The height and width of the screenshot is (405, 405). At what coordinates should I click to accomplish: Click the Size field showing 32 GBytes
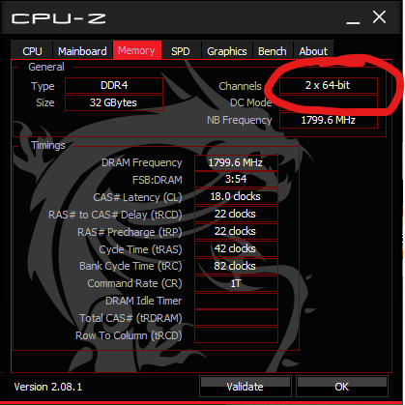[x=114, y=102]
